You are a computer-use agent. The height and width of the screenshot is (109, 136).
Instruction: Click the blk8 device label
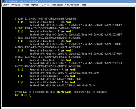tap(21, 60)
